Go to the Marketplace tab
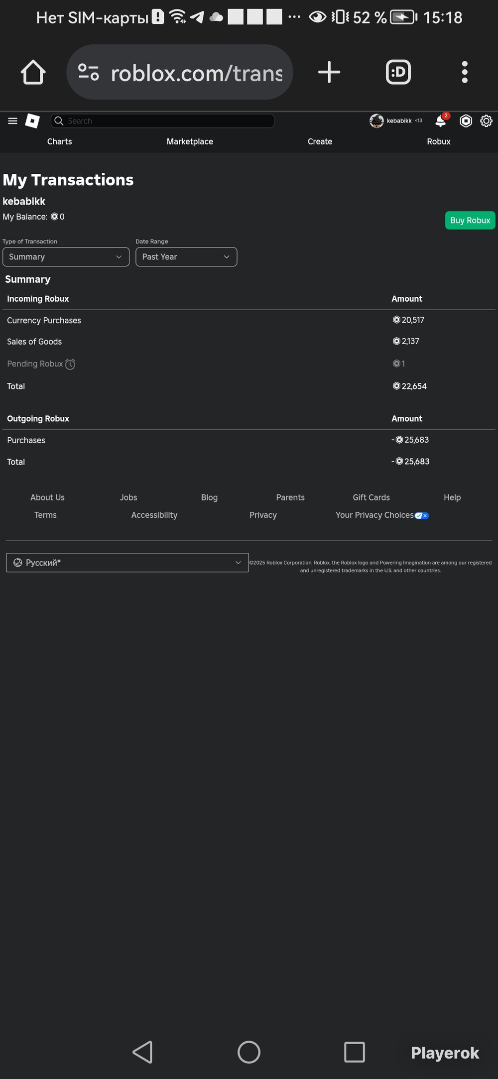The height and width of the screenshot is (1079, 498). click(190, 142)
